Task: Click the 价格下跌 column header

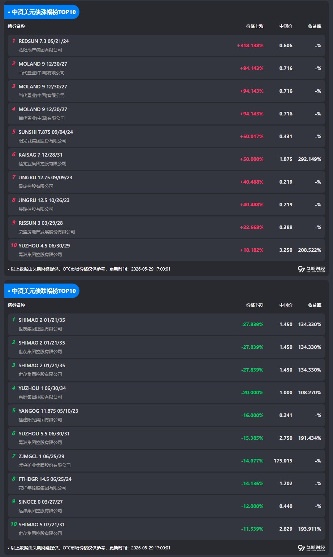Action: 255,305
